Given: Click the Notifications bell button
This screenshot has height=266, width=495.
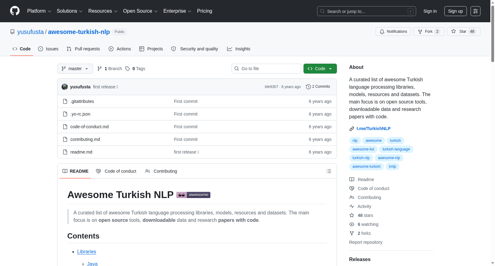Looking at the screenshot, I should coord(393,32).
